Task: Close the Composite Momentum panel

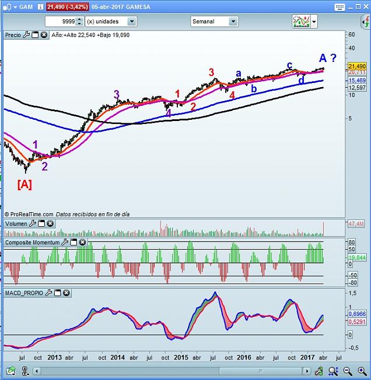Action: tap(82, 242)
